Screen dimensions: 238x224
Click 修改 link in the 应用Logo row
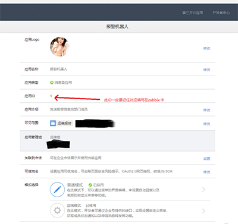click(206, 48)
